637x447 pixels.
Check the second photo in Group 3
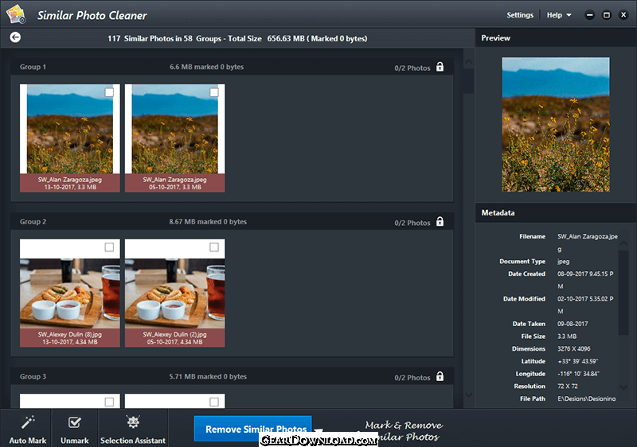(214, 402)
